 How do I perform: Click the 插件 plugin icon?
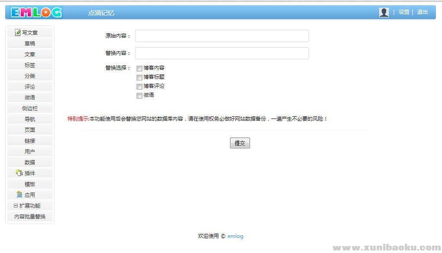(x=19, y=173)
